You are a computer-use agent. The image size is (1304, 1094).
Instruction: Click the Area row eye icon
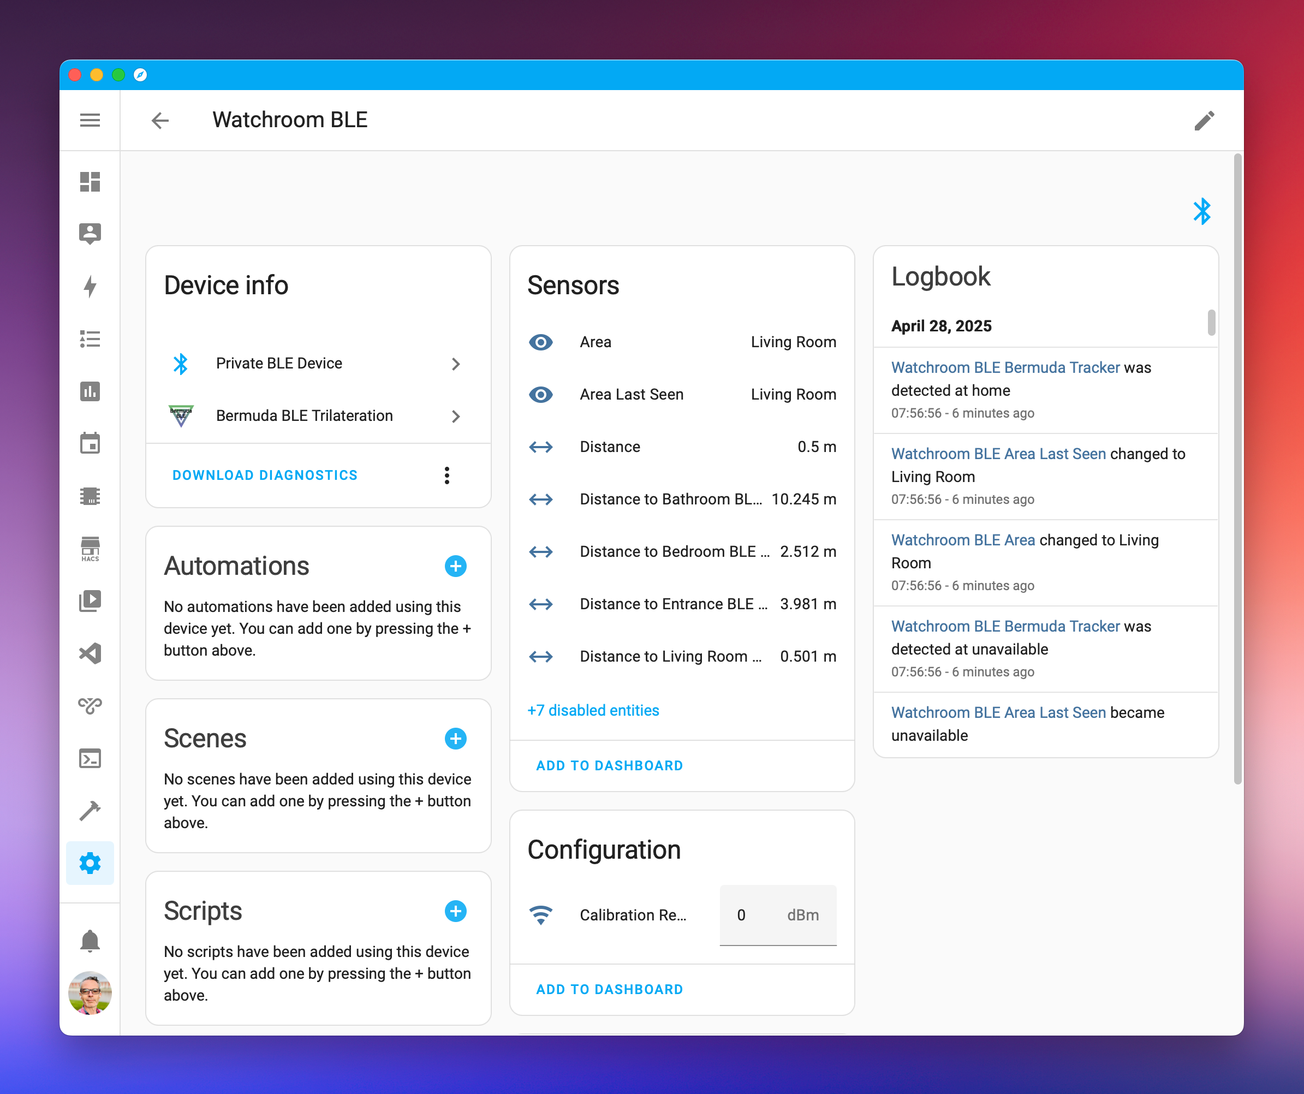click(x=541, y=342)
